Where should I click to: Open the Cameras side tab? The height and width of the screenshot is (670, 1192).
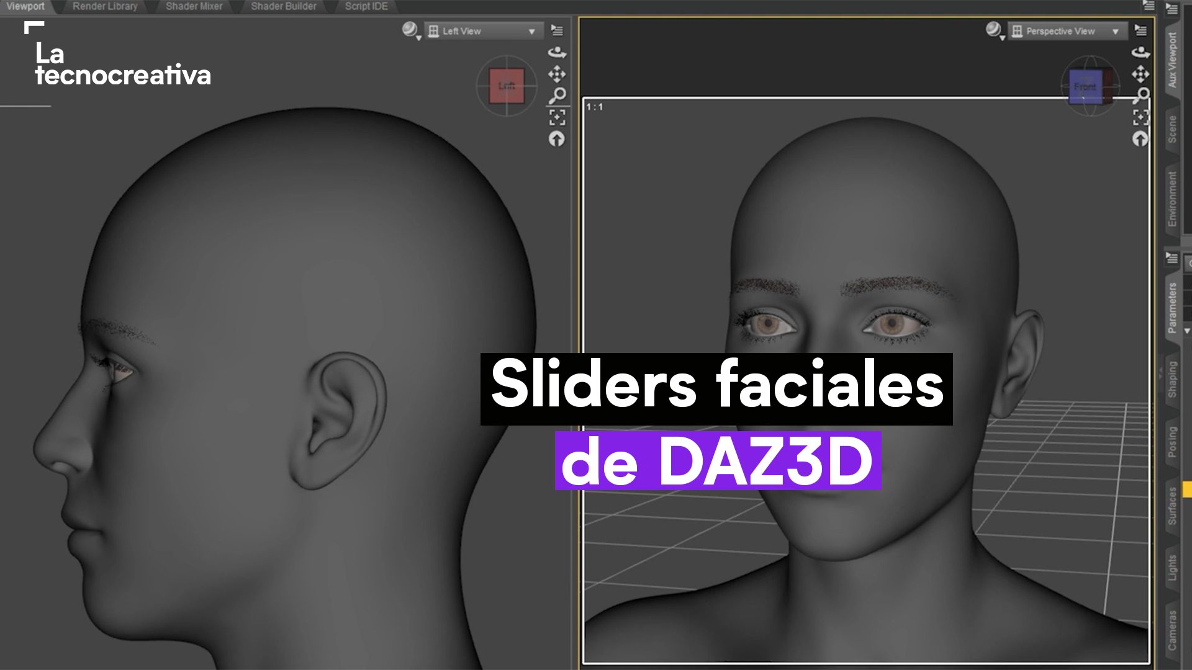[x=1172, y=630]
